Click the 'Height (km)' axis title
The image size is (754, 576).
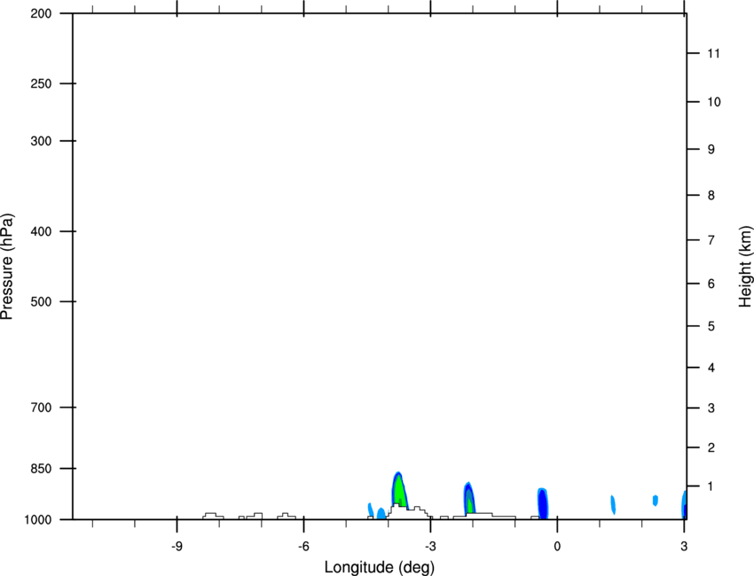coord(745,266)
